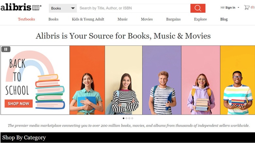Click the search by title input field

pos(133,8)
